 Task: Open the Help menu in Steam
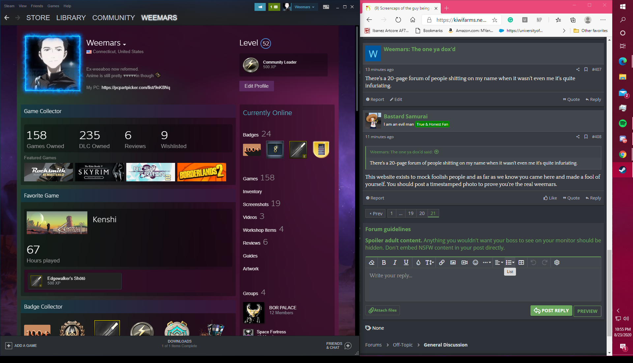(x=67, y=6)
